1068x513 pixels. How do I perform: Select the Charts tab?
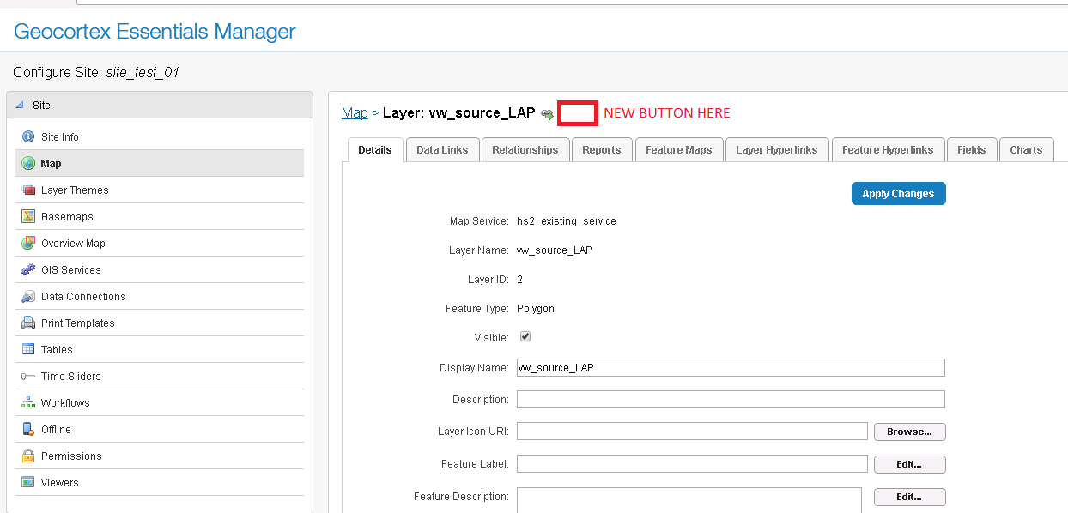point(1026,149)
